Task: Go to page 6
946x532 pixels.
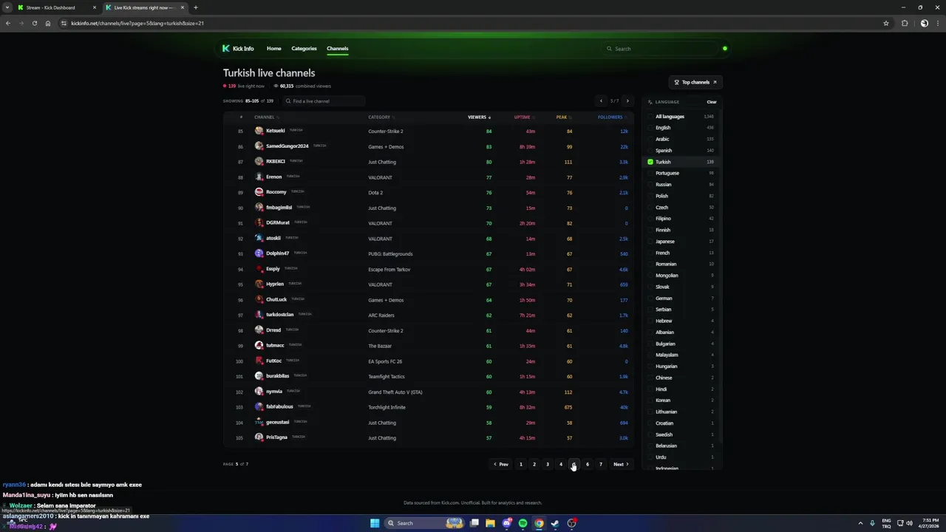Action: [588, 464]
